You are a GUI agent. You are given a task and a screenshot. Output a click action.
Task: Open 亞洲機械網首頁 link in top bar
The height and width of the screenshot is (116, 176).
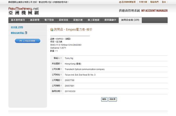coord(128,2)
